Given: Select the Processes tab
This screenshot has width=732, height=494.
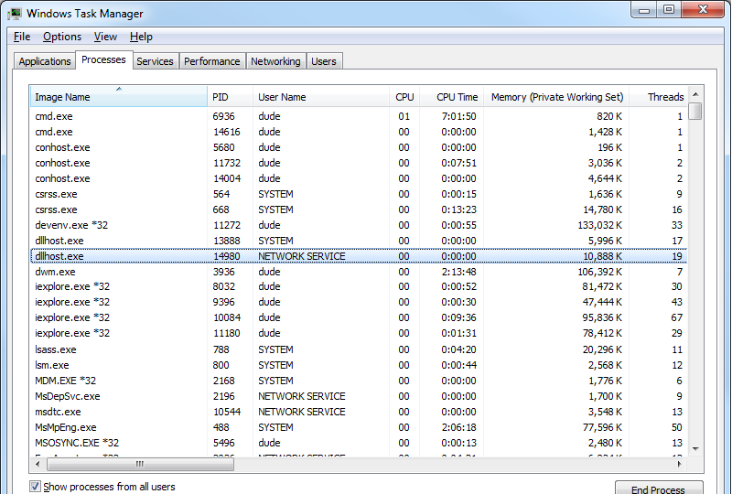Looking at the screenshot, I should coord(103,59).
